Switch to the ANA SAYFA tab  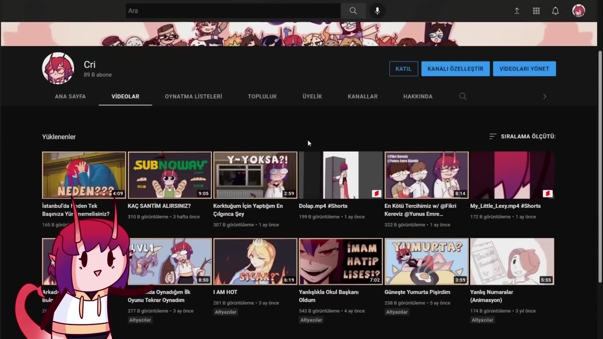[x=70, y=97]
